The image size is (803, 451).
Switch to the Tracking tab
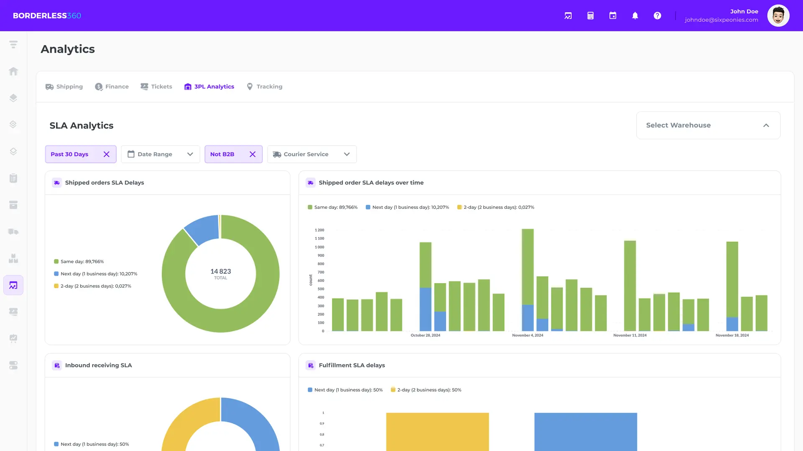(264, 86)
